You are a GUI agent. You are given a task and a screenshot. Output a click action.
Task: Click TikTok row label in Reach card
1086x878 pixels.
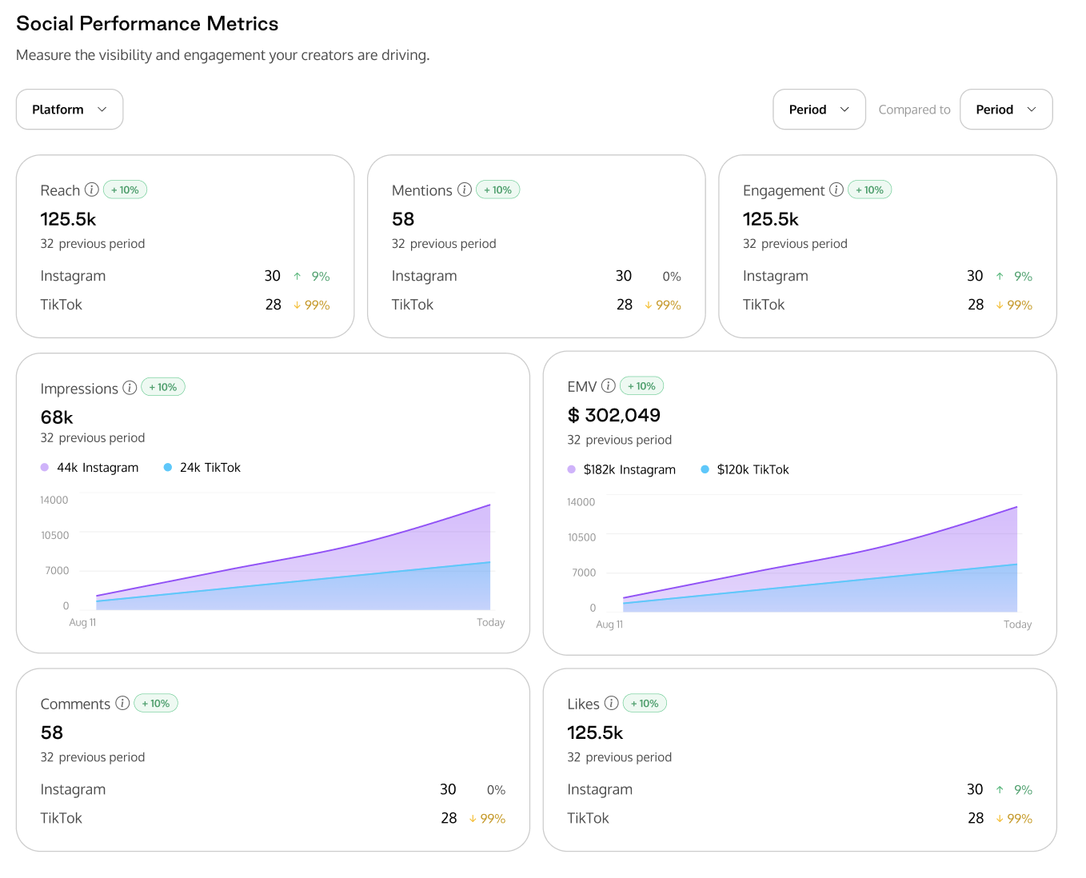[62, 305]
